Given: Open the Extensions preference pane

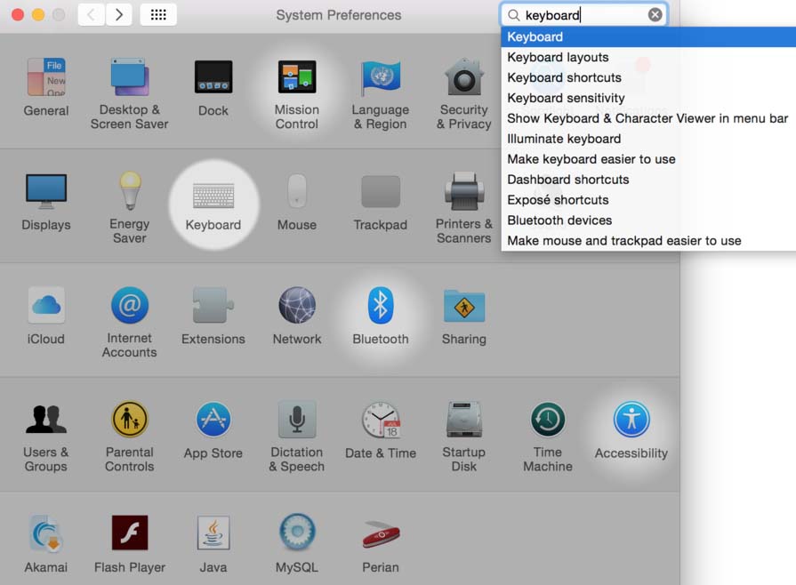Looking at the screenshot, I should pos(213,316).
